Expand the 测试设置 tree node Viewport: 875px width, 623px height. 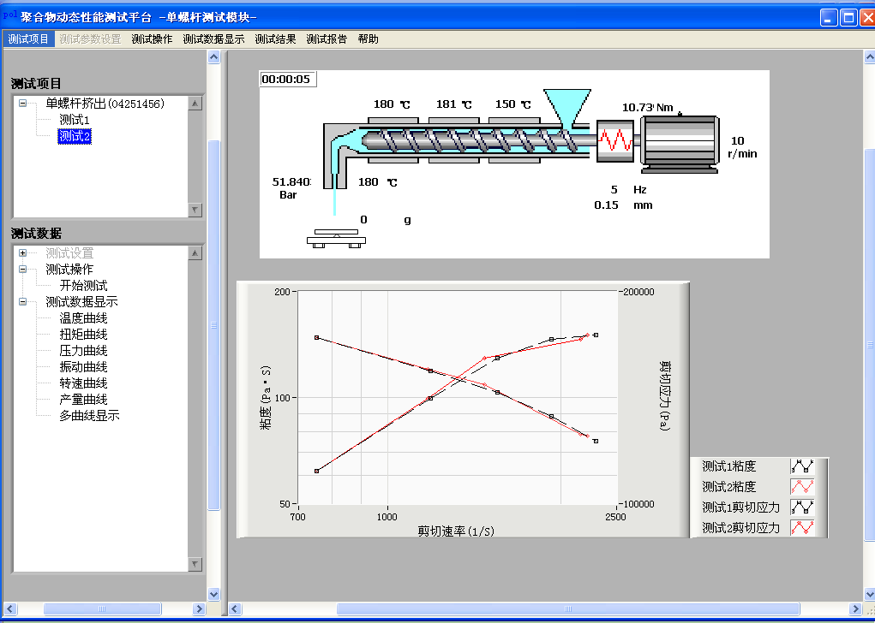[23, 253]
